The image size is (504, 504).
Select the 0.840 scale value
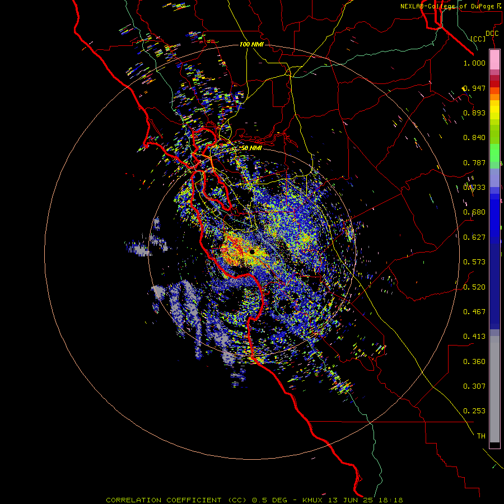(x=474, y=138)
